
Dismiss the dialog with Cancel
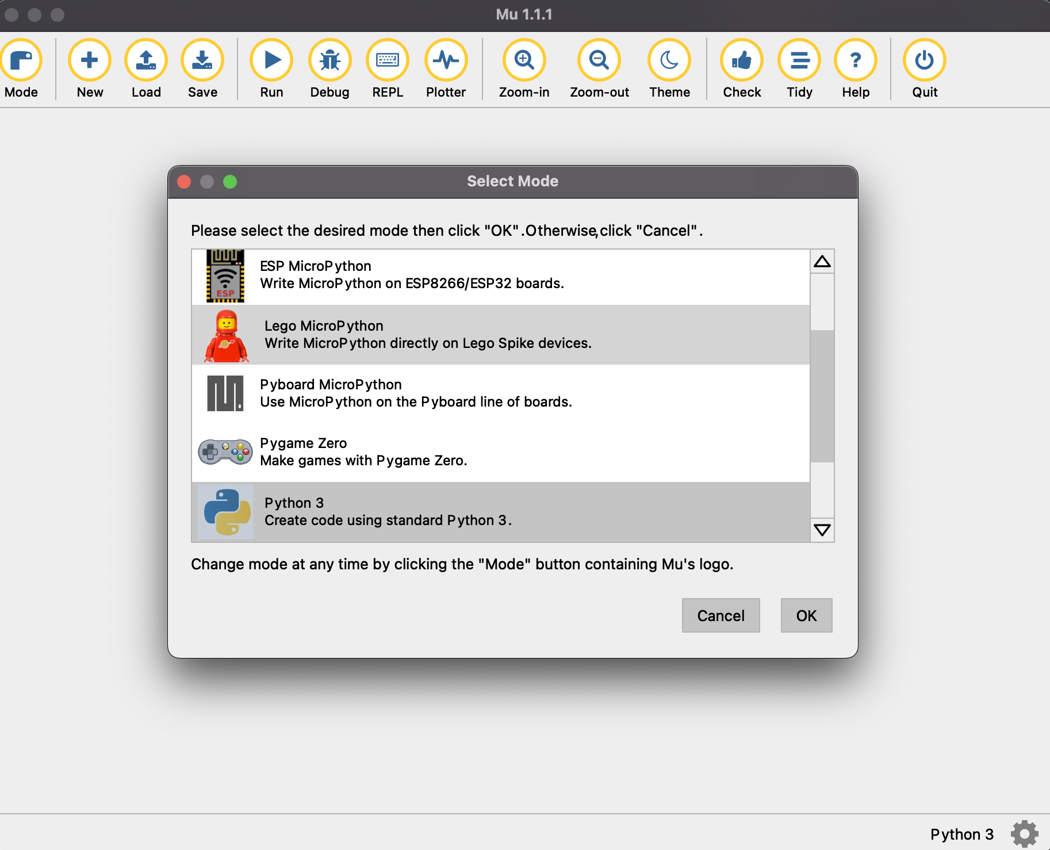721,615
